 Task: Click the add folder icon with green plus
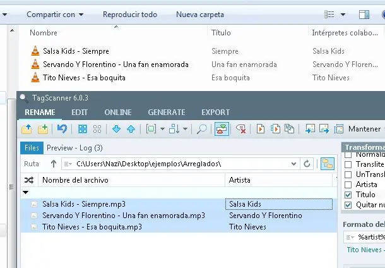pos(43,129)
